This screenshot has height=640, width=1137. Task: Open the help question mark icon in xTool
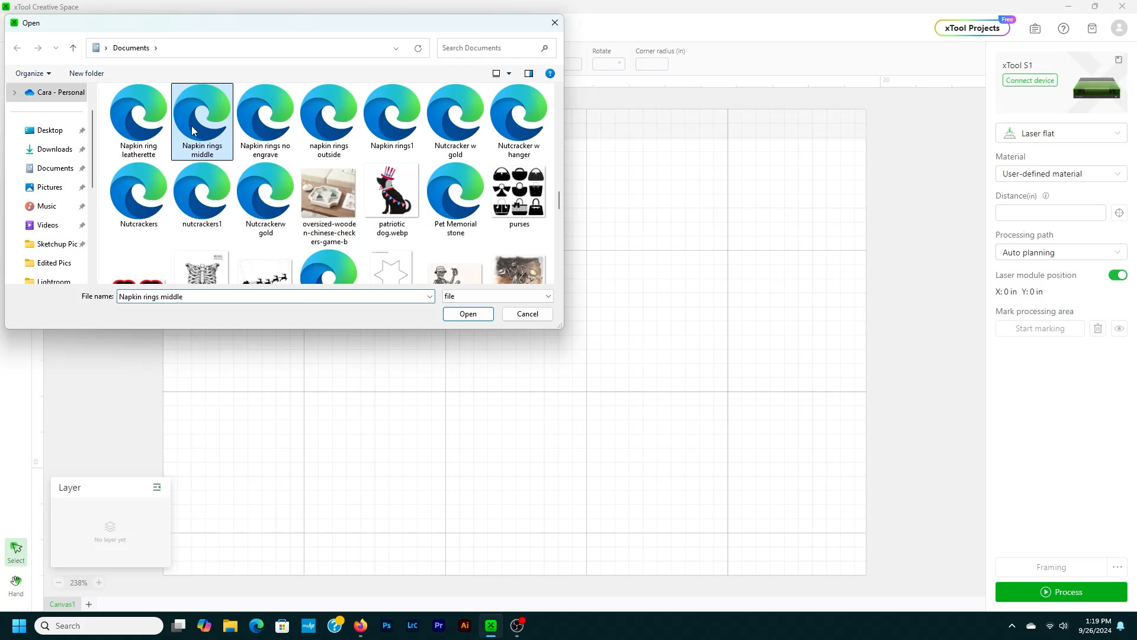coord(1064,28)
